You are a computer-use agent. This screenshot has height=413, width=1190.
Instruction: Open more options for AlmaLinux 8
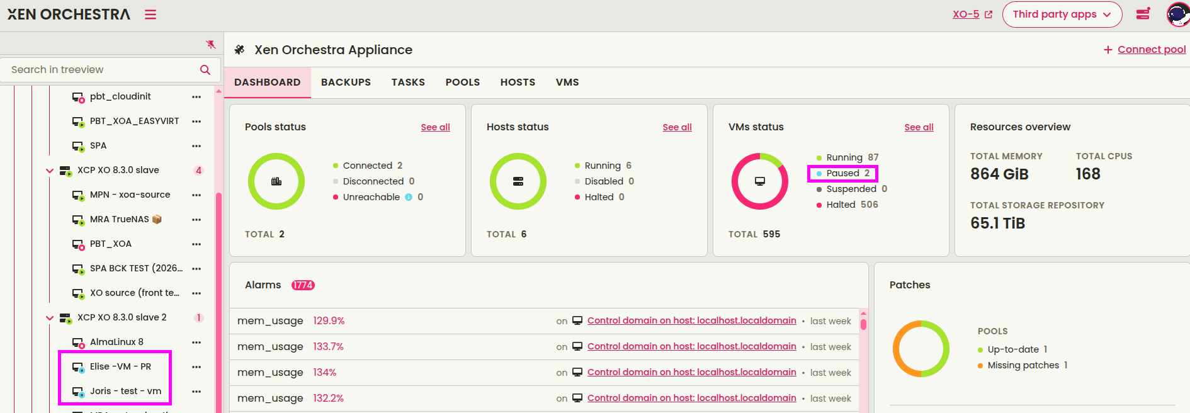point(196,342)
